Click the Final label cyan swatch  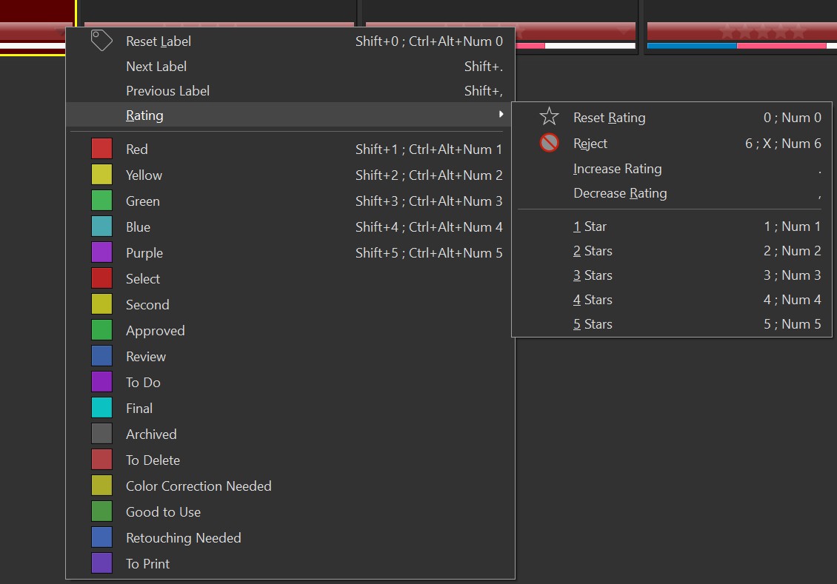101,407
